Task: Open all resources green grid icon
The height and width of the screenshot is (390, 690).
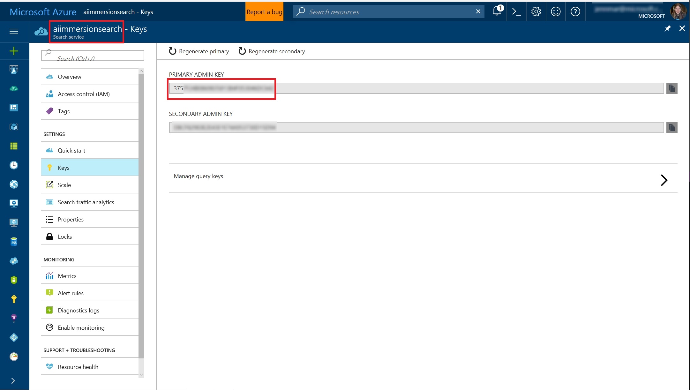Action: 14,146
